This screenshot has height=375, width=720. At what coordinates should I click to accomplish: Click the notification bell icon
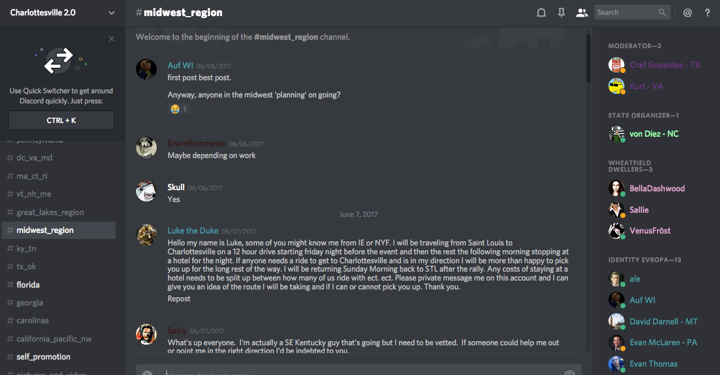[x=541, y=12]
